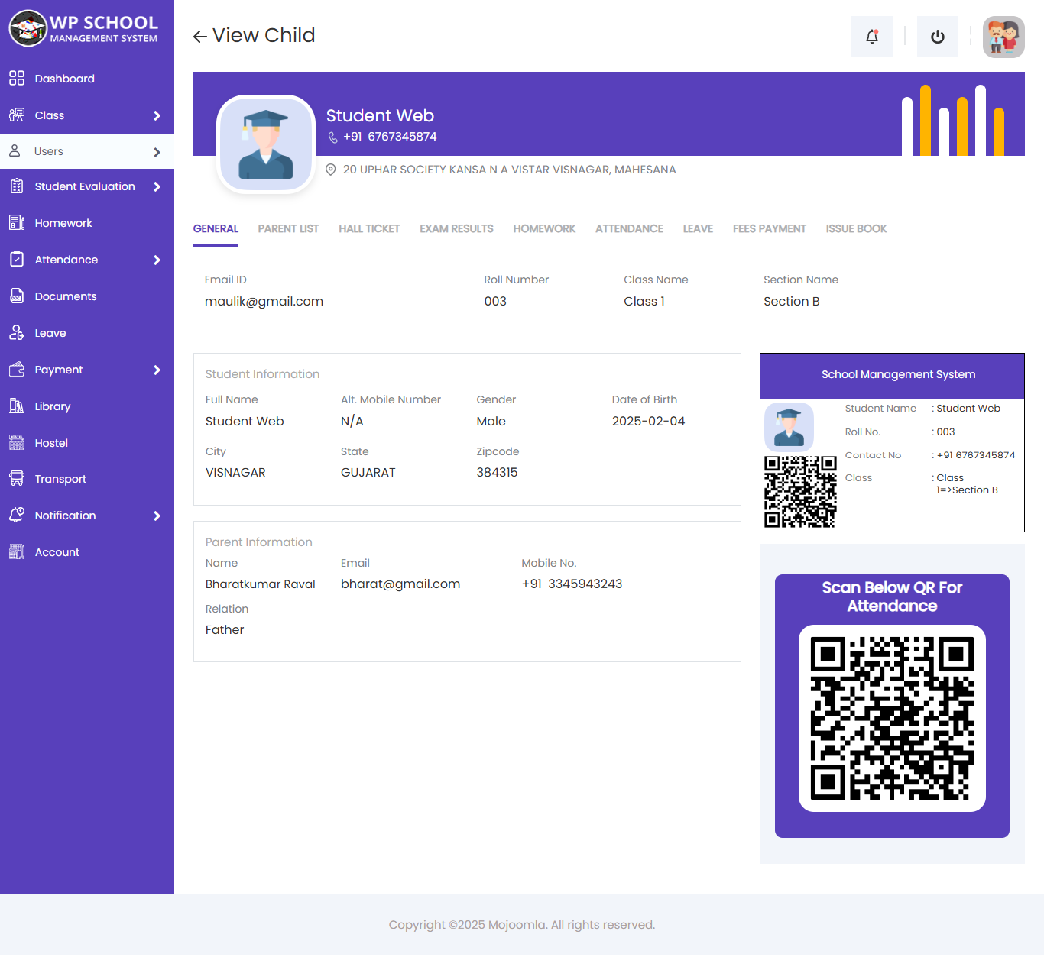
Task: Click the location pin icon by address
Action: pos(331,170)
